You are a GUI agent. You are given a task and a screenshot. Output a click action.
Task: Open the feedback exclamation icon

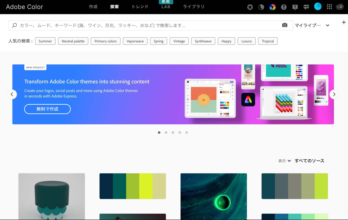pos(295,7)
